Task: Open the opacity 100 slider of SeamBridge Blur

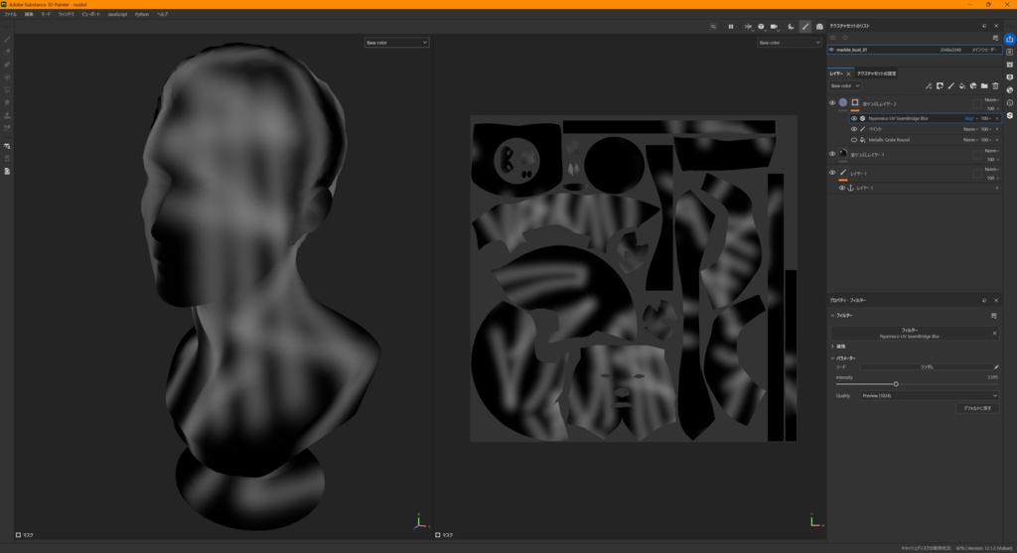Action: [x=986, y=118]
